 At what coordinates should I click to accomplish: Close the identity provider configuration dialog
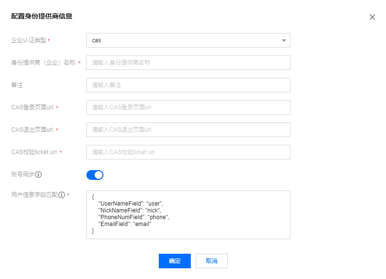pos(372,17)
